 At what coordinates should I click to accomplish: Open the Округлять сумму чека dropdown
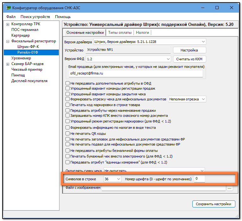[154, 170]
